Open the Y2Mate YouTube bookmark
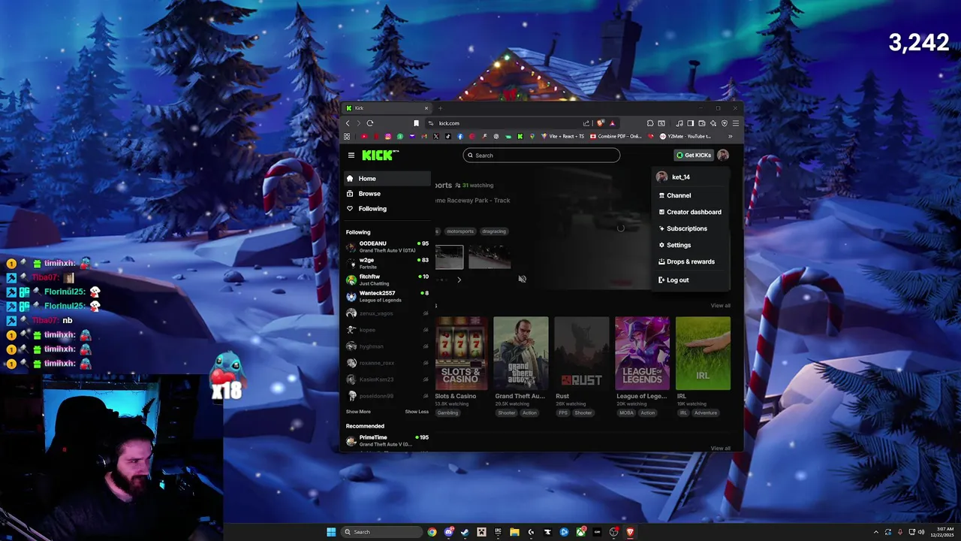Image resolution: width=961 pixels, height=541 pixels. pos(685,136)
